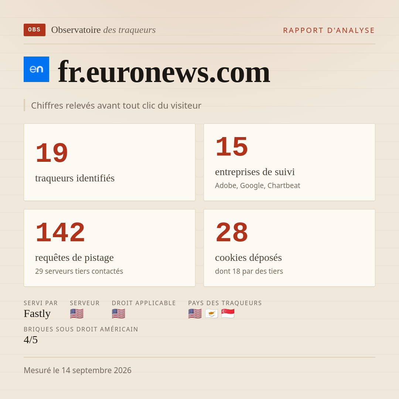The height and width of the screenshot is (399, 399).
Task: Click the US flag under Serveur
Action: point(76,314)
